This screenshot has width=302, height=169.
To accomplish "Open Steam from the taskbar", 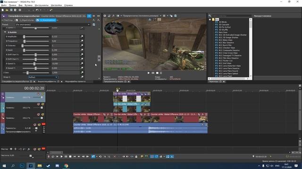I will click(48, 166).
